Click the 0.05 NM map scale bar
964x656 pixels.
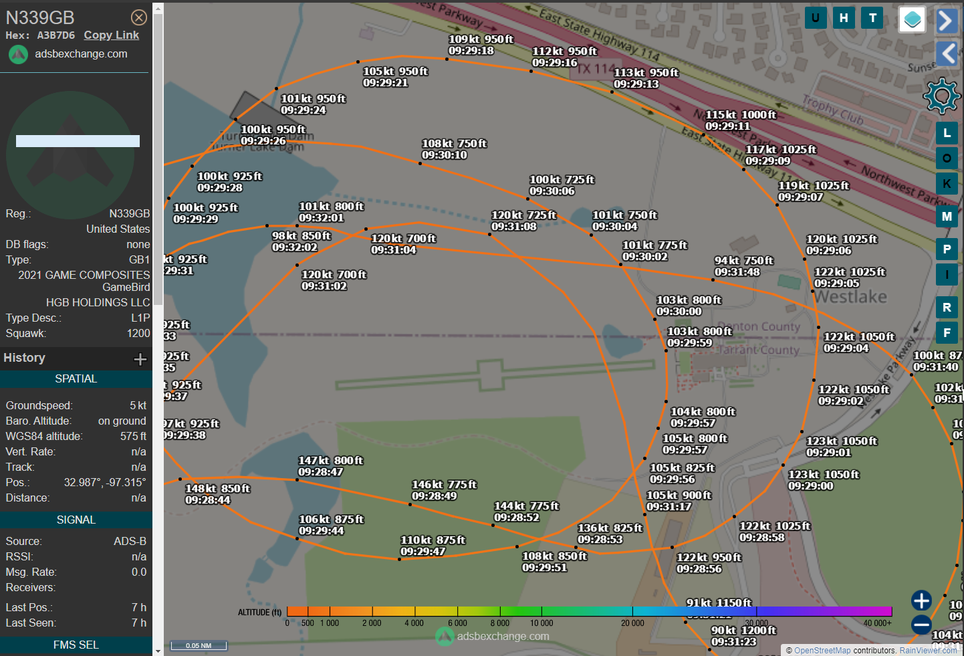point(199,645)
